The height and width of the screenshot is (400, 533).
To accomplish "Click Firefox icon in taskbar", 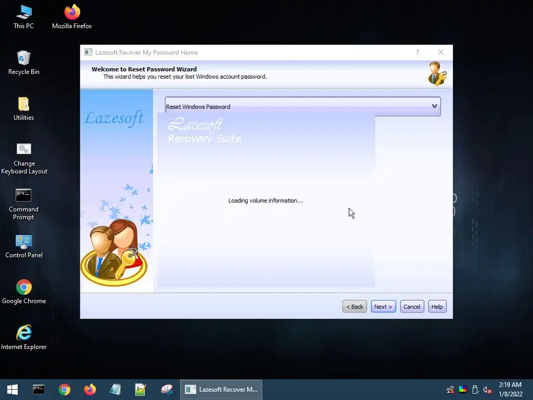I will coord(90,390).
